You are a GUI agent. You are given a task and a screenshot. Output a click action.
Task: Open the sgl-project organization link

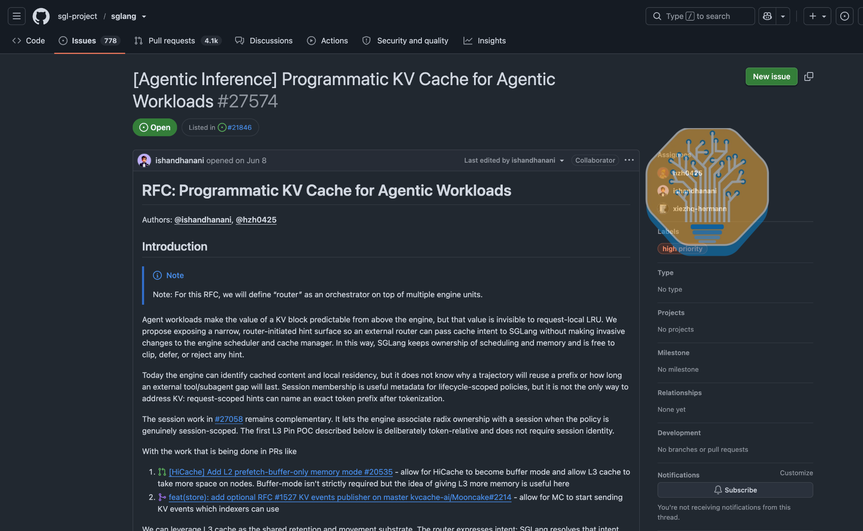point(78,16)
